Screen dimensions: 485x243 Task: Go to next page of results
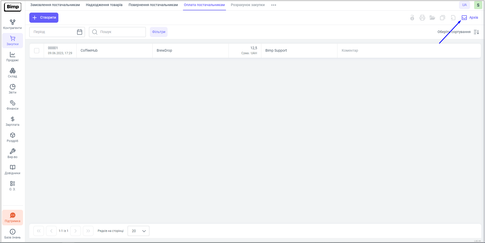76,231
